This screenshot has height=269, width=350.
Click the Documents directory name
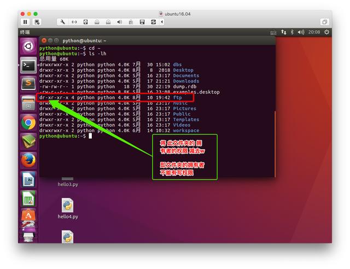point(186,75)
